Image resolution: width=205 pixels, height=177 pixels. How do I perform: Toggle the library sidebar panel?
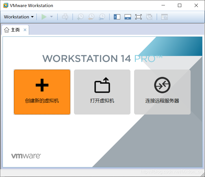(117, 17)
